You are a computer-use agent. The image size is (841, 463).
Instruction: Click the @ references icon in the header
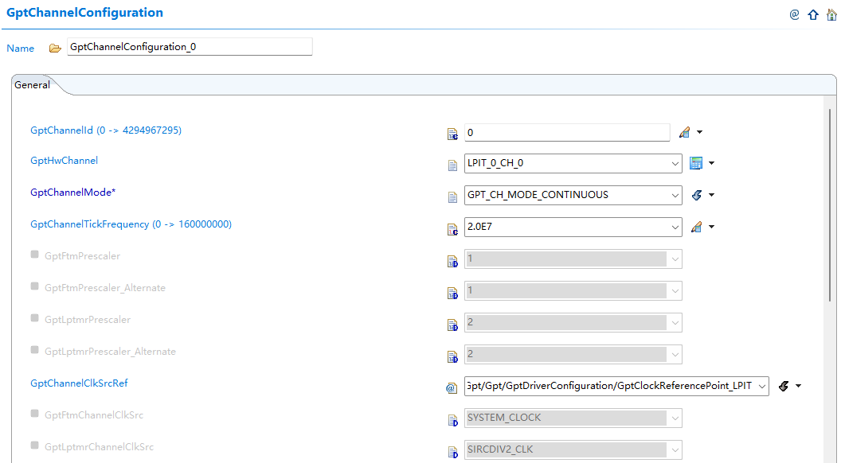click(793, 14)
